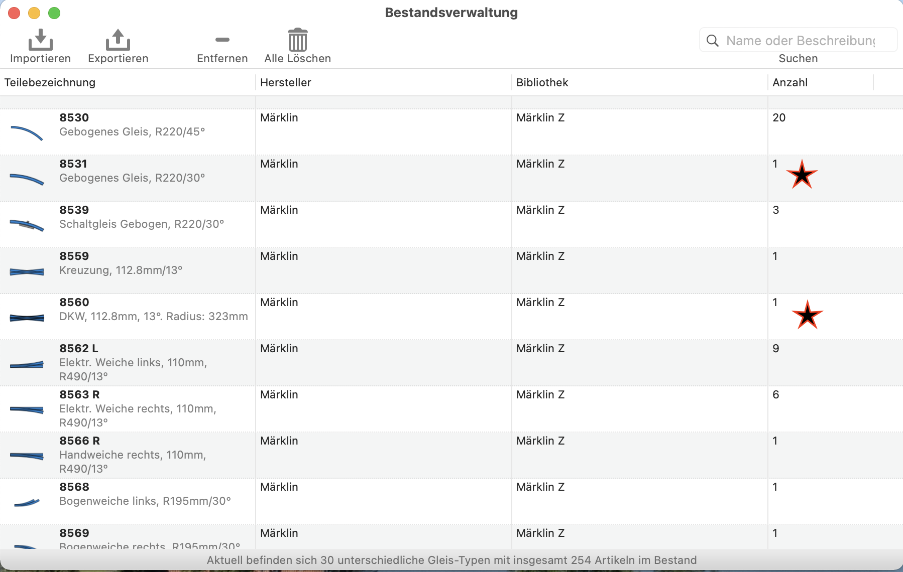The width and height of the screenshot is (903, 572).
Task: Click quantity 1 in the 8569 row
Action: (775, 533)
